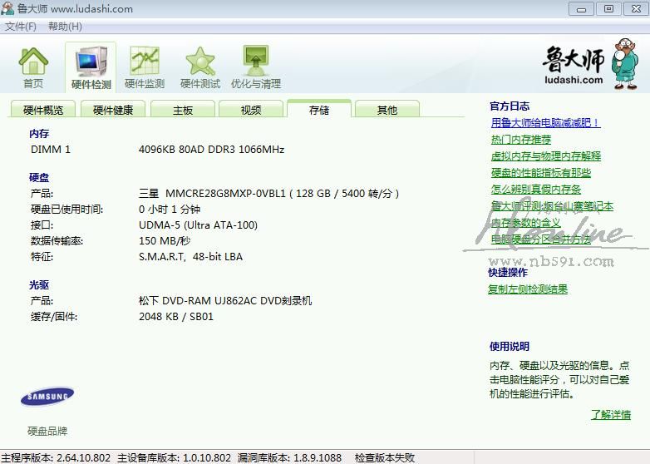The image size is (650, 464).
Task: Open the 了解详情 details link
Action: tap(610, 414)
